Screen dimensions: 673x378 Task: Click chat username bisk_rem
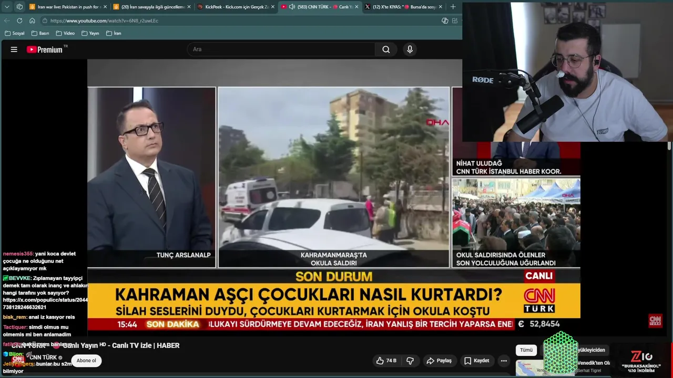[15, 317]
